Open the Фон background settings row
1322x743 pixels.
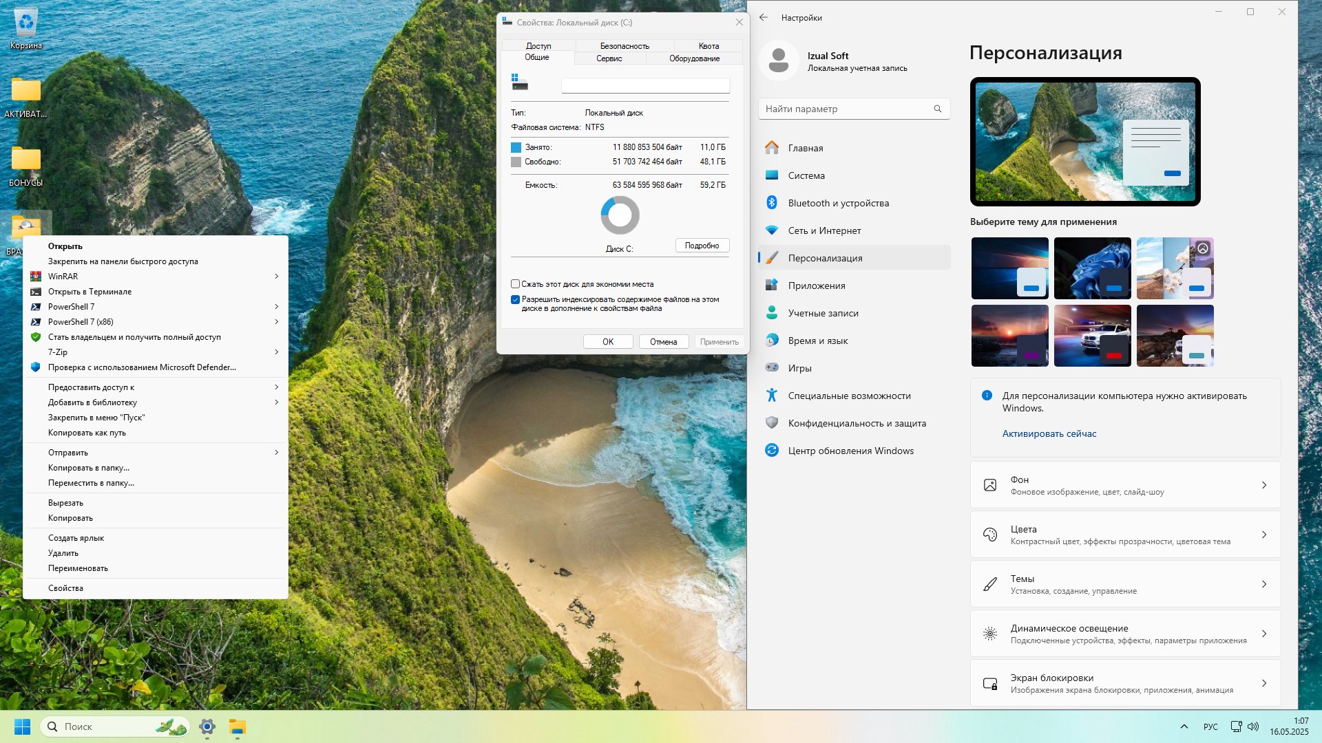tap(1125, 485)
